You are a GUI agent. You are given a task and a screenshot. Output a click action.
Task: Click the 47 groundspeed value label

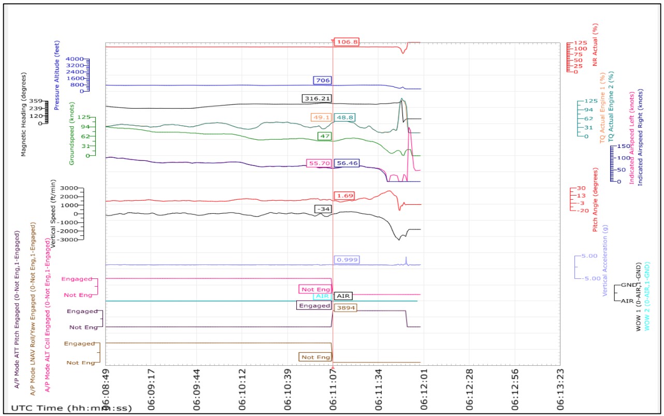tap(324, 136)
